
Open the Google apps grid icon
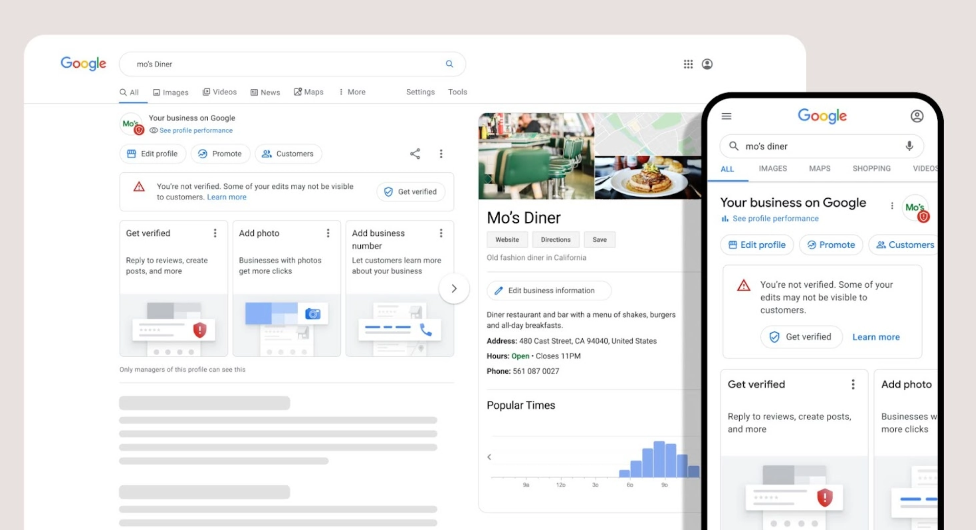pyautogui.click(x=688, y=64)
